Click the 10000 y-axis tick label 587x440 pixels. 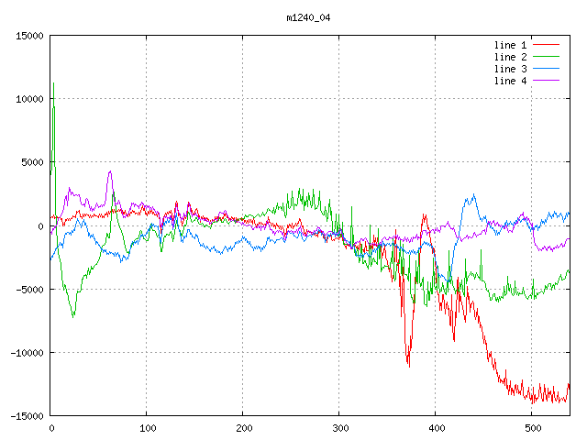(x=28, y=99)
